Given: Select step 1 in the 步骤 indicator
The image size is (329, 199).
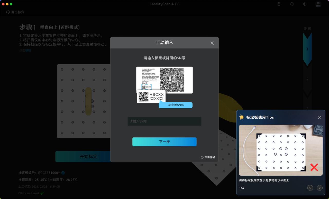Looking at the screenshot, I should 307,49.
